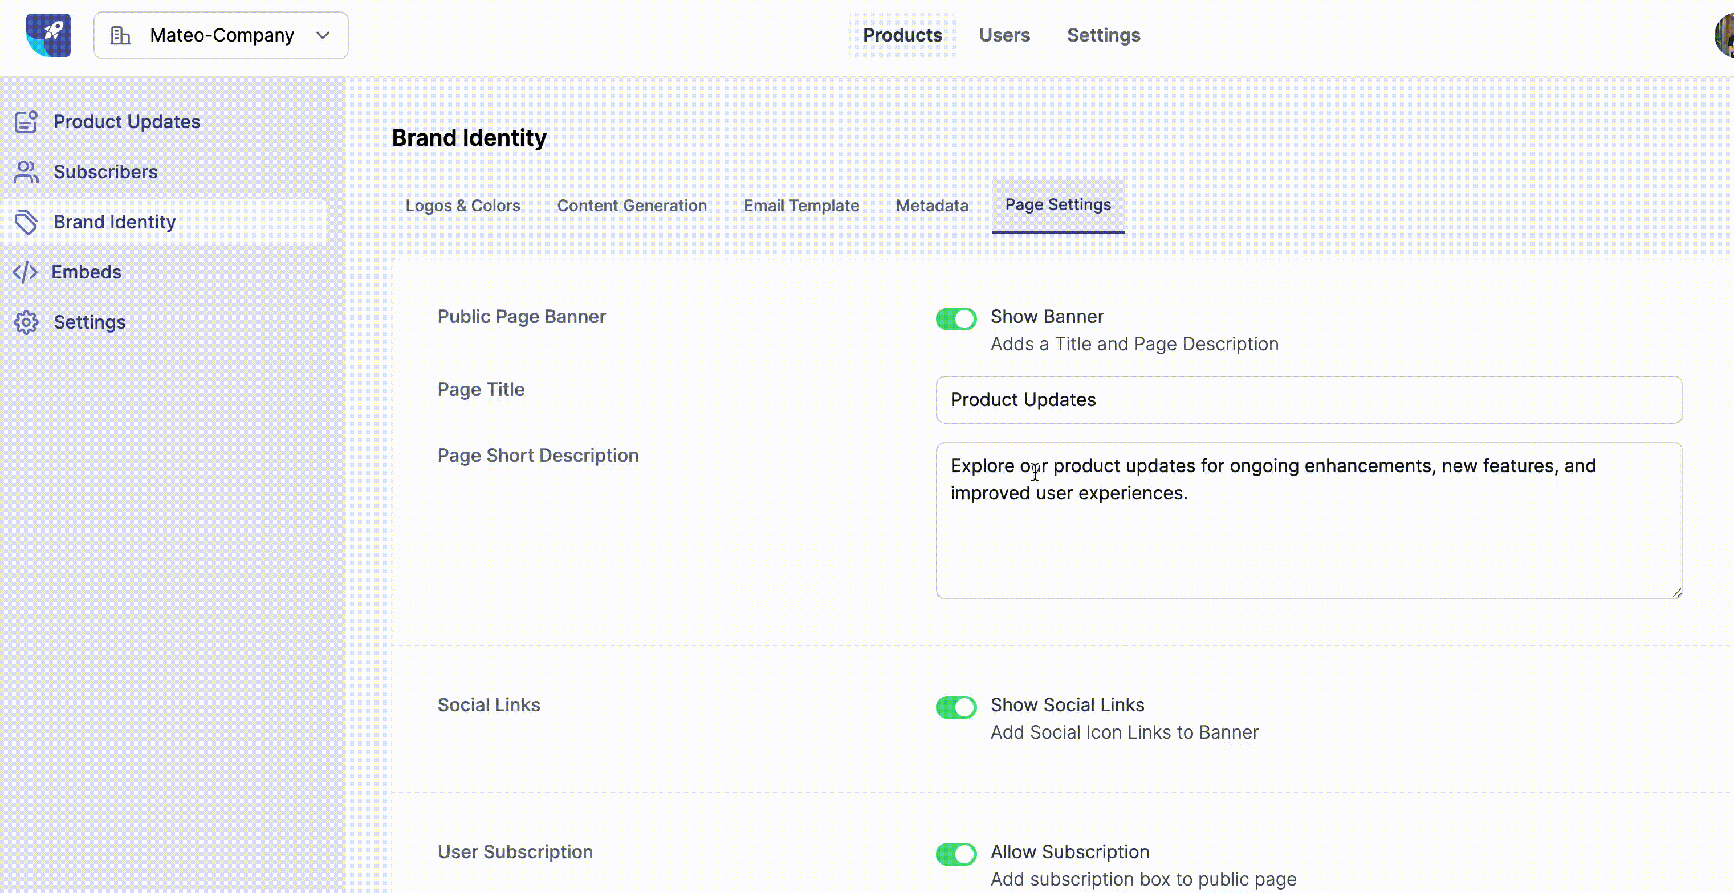Click the Embeds sidebar icon
The image size is (1734, 893).
tap(25, 271)
